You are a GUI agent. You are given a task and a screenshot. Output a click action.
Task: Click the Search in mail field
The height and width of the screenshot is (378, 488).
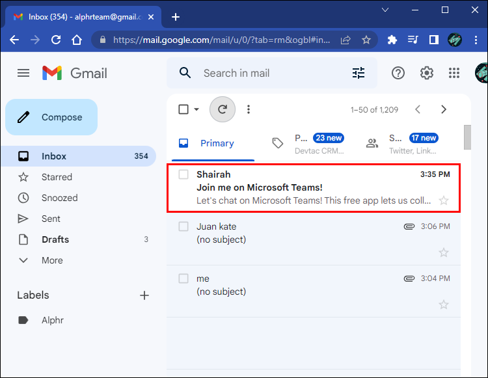271,73
